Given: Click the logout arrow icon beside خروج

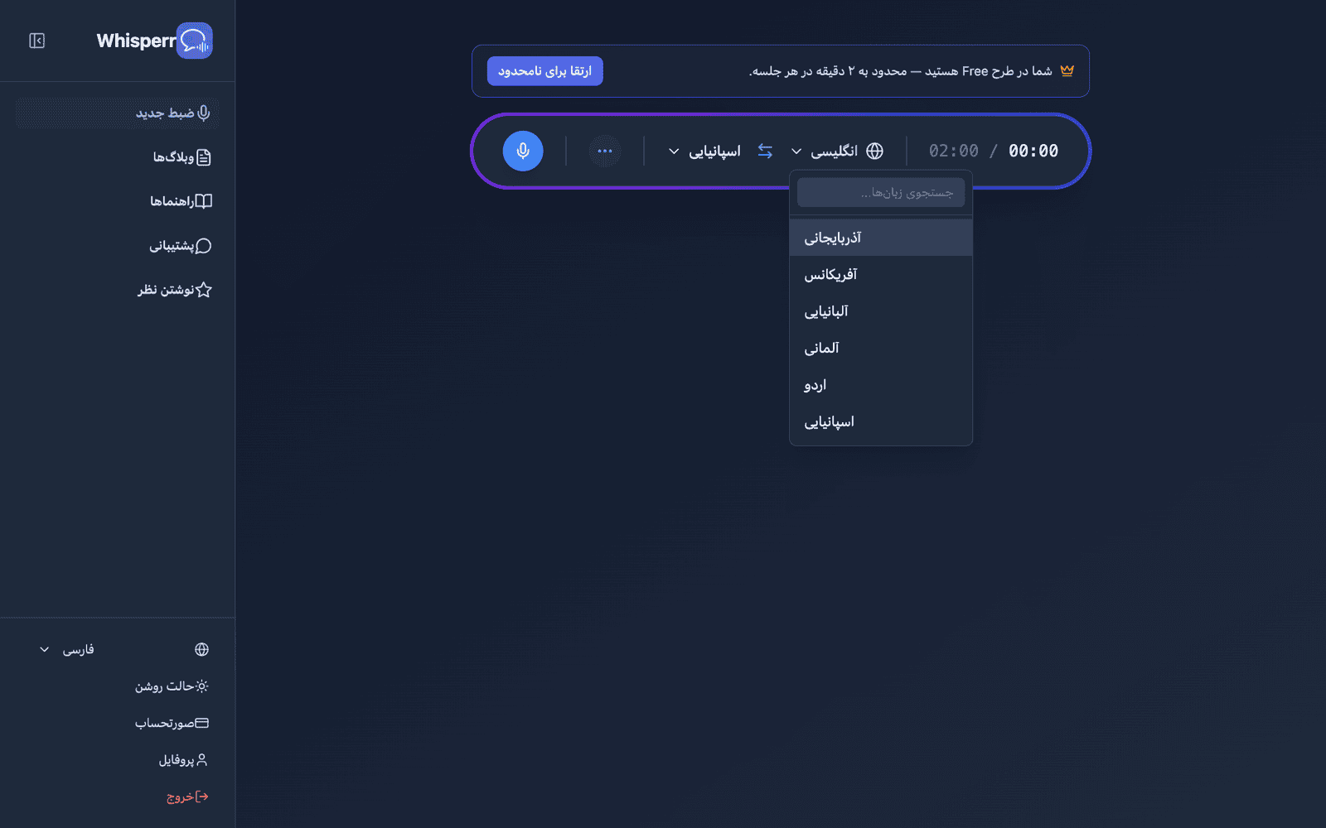Looking at the screenshot, I should pyautogui.click(x=201, y=797).
